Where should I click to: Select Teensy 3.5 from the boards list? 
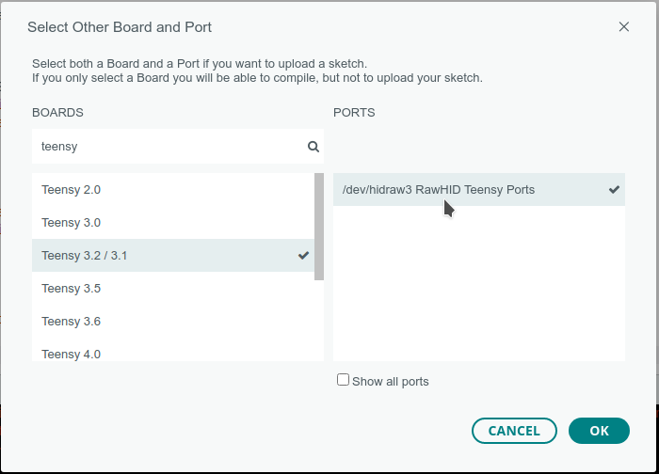173,289
